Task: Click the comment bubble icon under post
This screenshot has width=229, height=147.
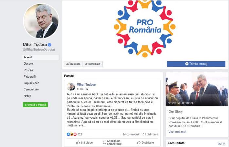Action: 104,142
